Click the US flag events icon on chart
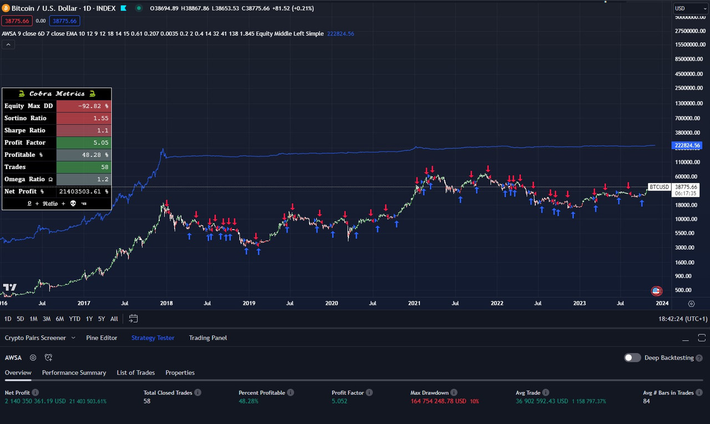 (656, 291)
